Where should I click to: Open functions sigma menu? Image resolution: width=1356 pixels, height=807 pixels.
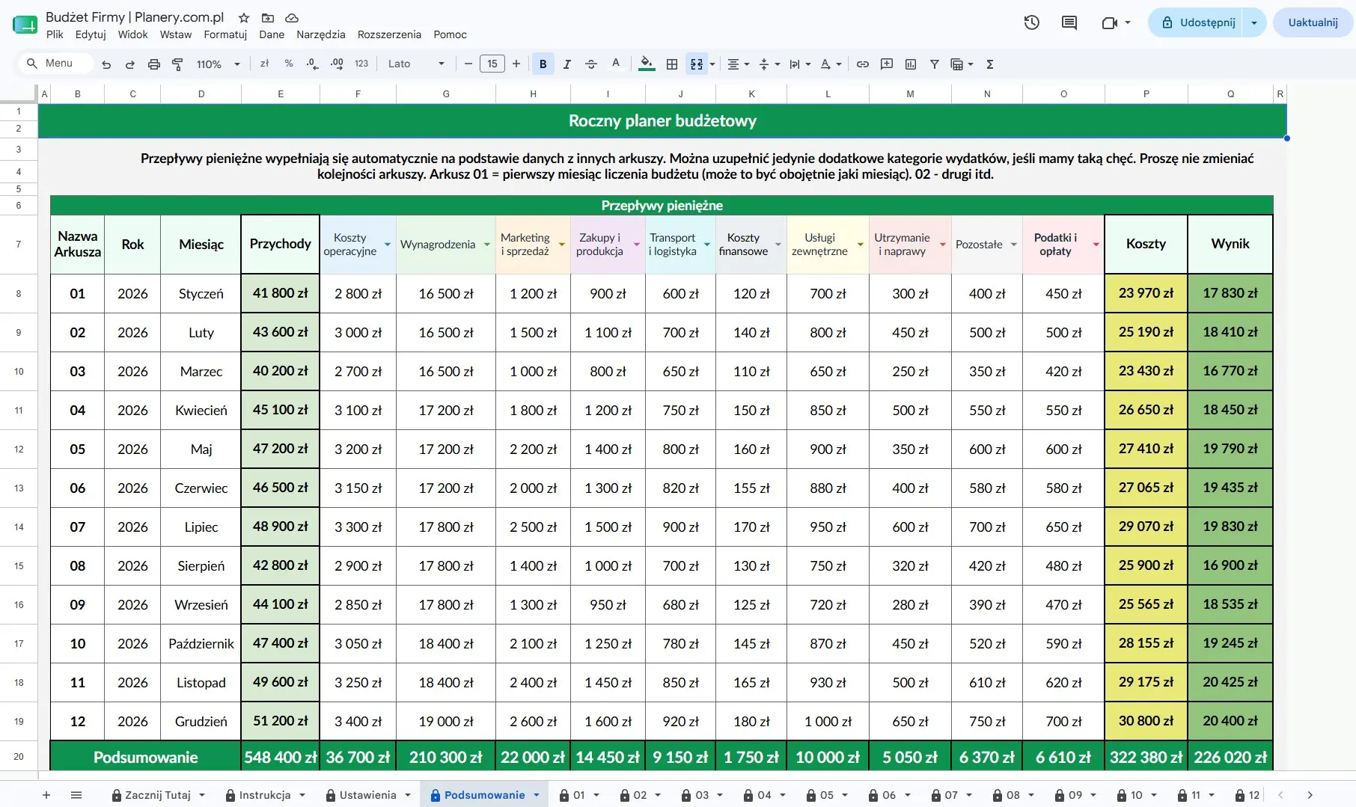(x=990, y=64)
